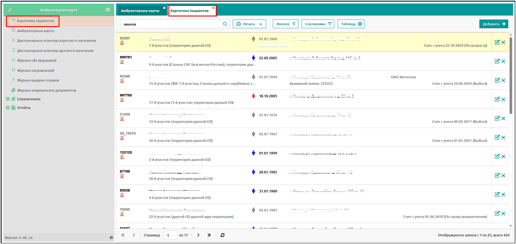Open the Печать dropdown
The image size is (516, 244).
pyautogui.click(x=249, y=24)
